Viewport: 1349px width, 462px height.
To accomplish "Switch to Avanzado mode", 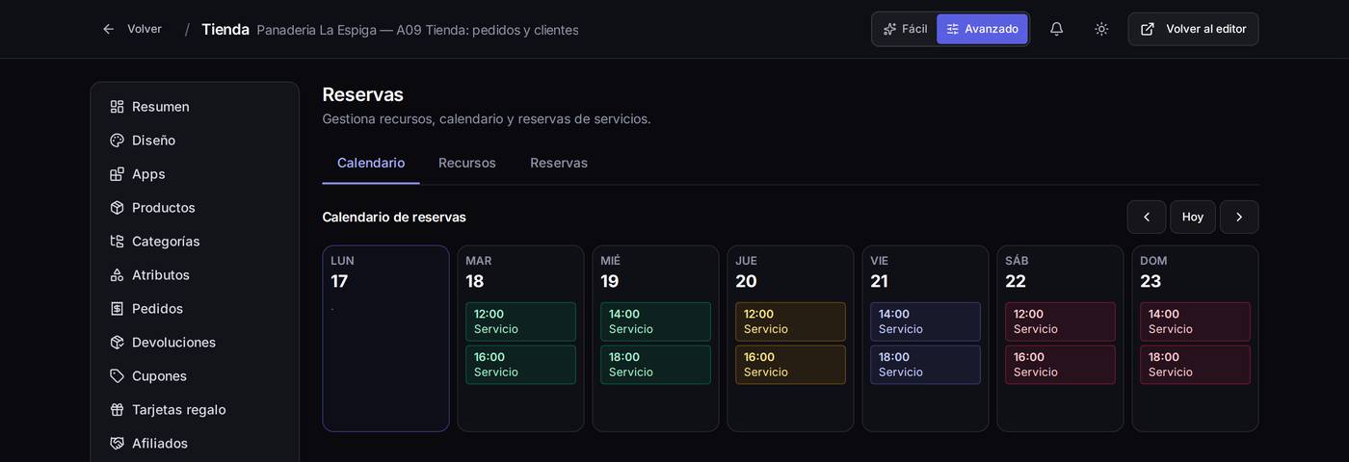I will (x=982, y=29).
